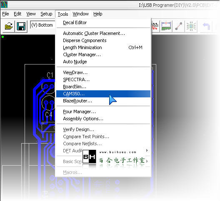Click the routing traces toolbar icon
This screenshot has height=201, width=220.
coord(155,26)
